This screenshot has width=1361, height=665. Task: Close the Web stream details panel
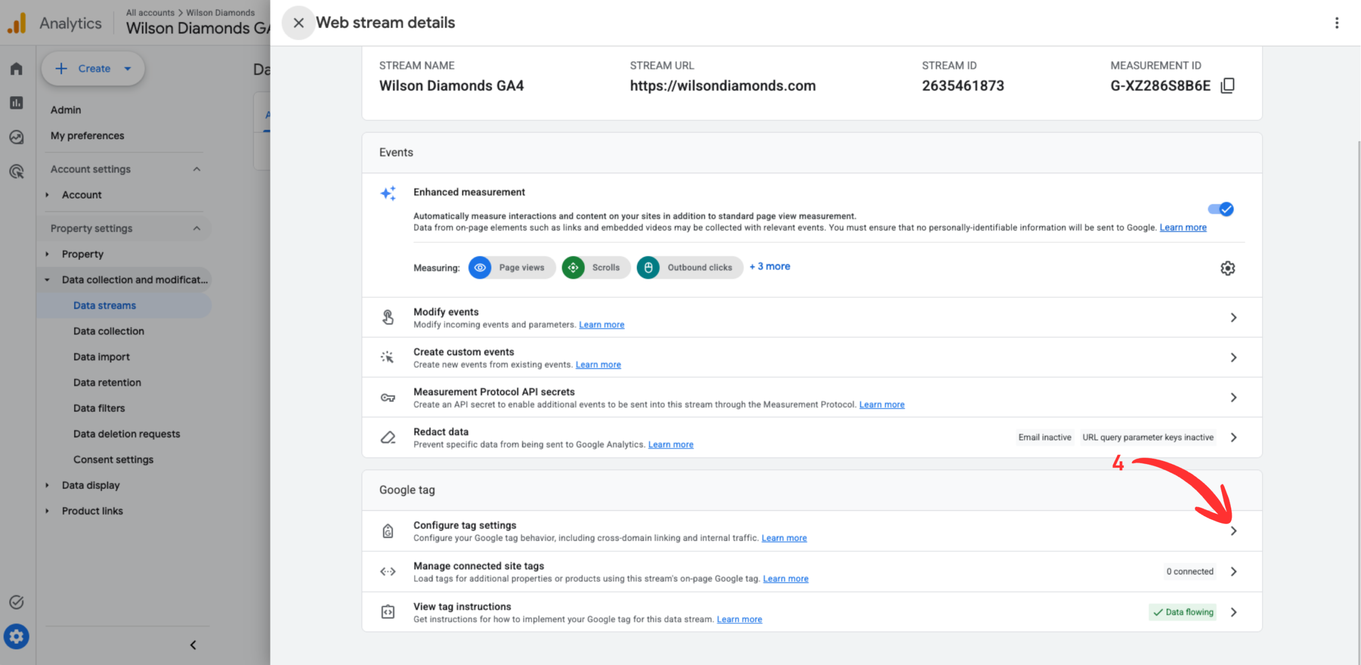click(299, 23)
